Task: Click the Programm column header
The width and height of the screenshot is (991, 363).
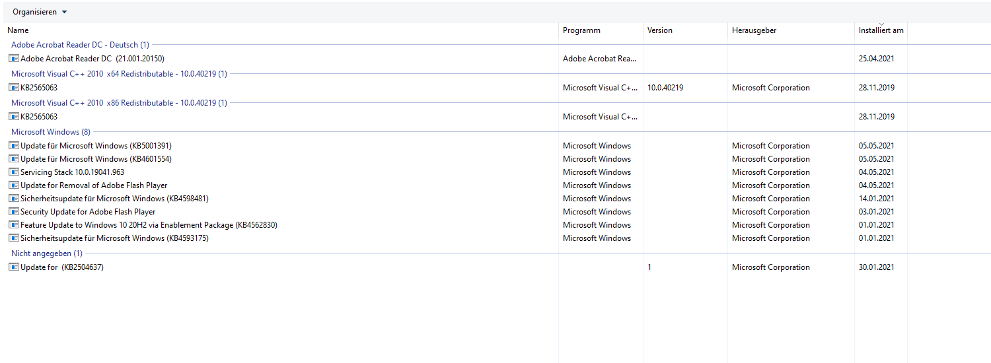Action: point(581,30)
